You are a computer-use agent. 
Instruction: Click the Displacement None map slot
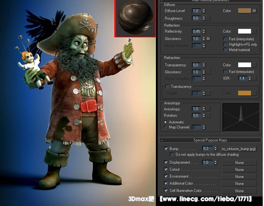[239, 163]
